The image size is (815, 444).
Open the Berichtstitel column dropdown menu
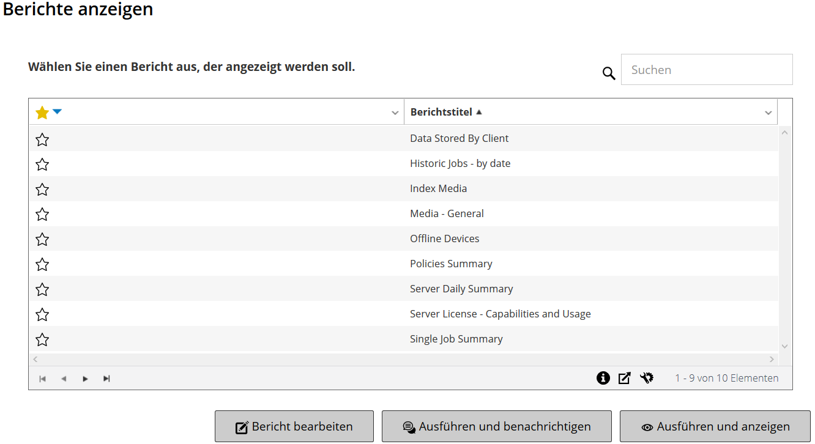point(768,113)
